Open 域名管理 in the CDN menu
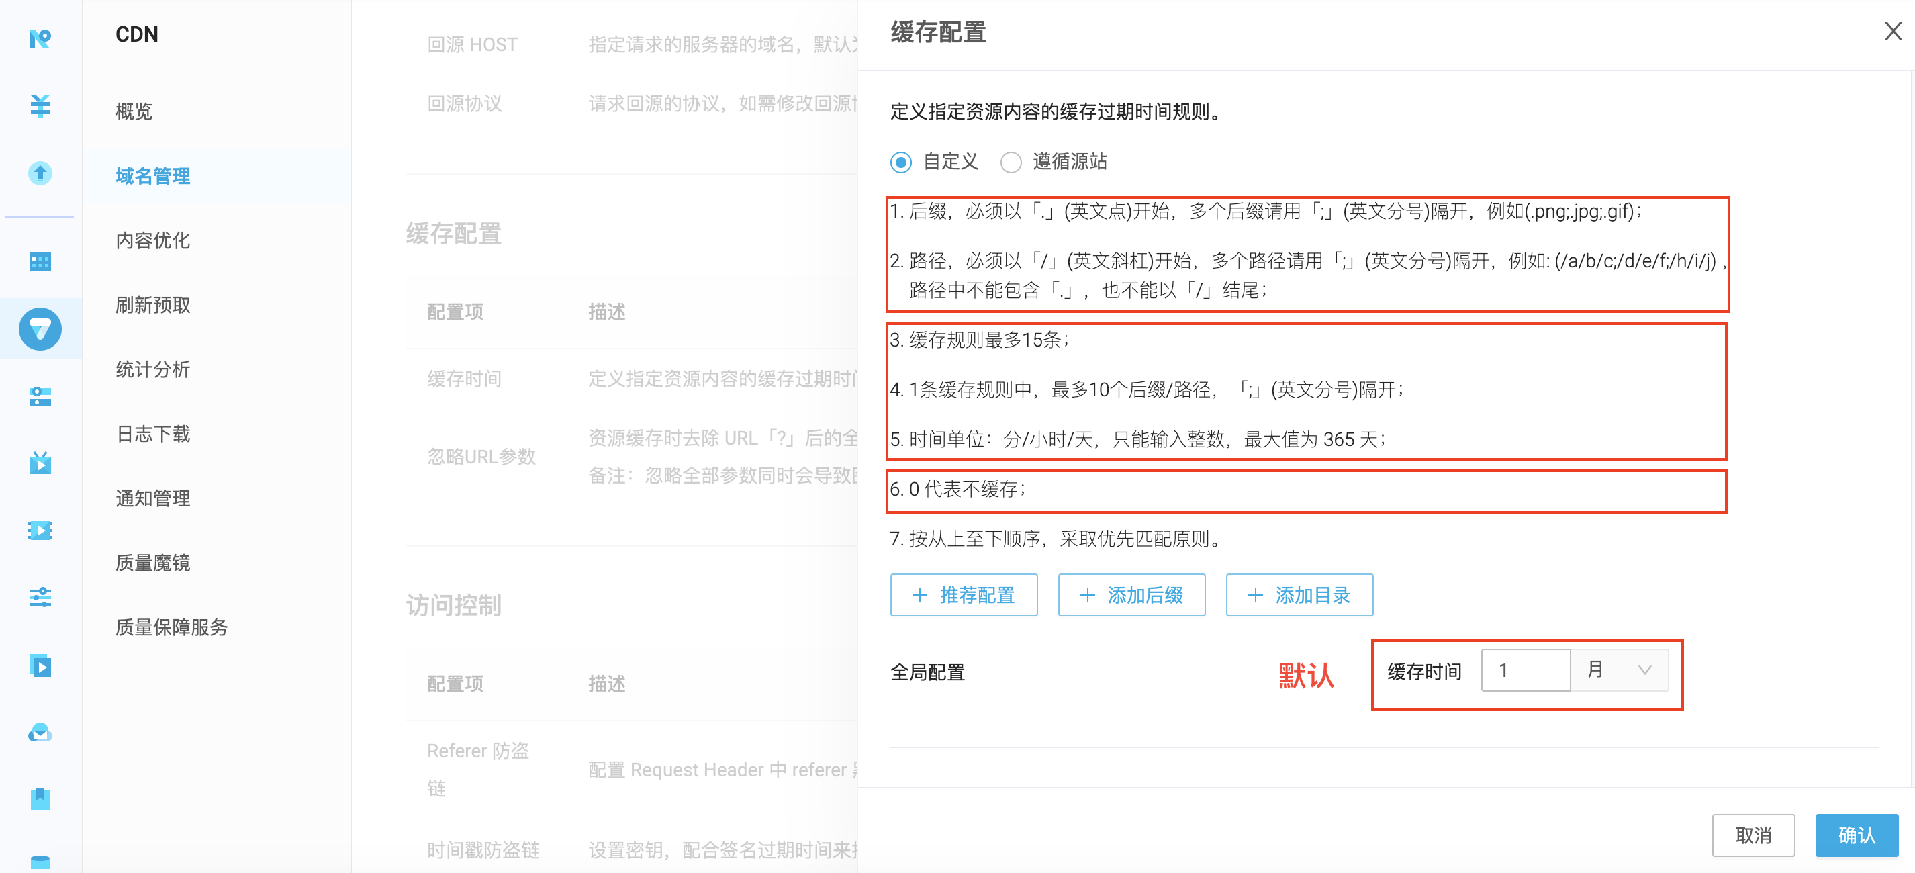Screen dimensions: 1915x873 pos(153,175)
